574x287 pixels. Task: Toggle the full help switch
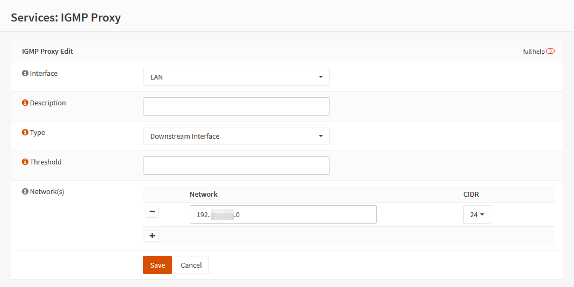550,52
